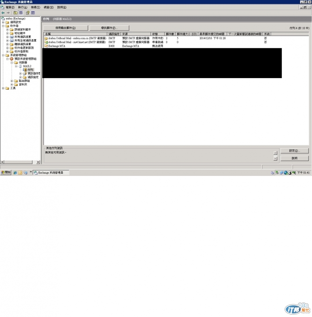Expand the 工具 node
Screen dimensions: 312x317
[x=3, y=88]
